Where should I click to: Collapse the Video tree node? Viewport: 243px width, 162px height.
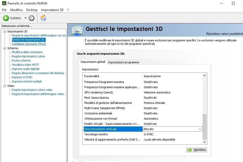(5, 86)
